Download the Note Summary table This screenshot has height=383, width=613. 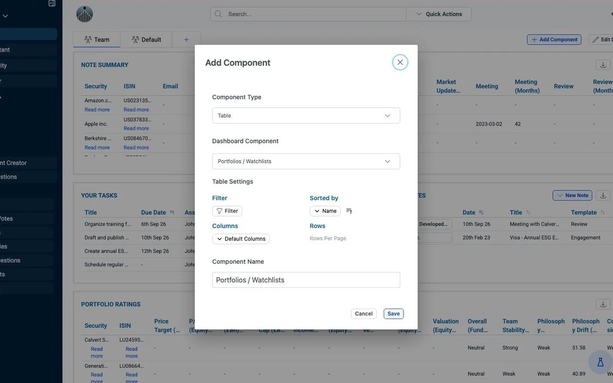603,65
